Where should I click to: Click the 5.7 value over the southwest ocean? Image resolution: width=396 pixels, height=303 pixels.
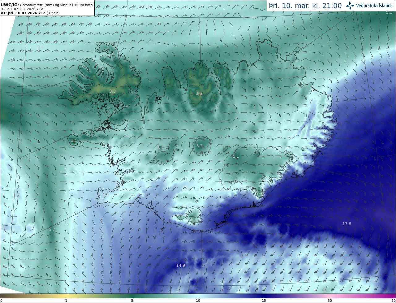tap(52, 229)
